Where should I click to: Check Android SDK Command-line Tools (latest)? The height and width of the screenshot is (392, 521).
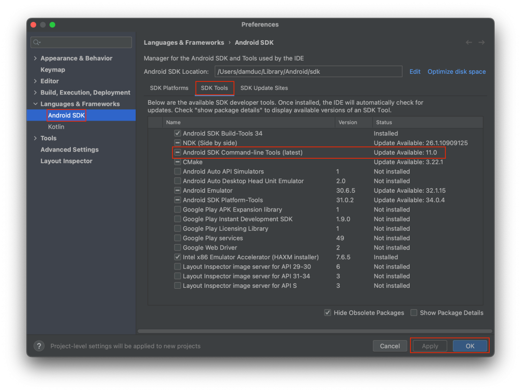point(178,153)
